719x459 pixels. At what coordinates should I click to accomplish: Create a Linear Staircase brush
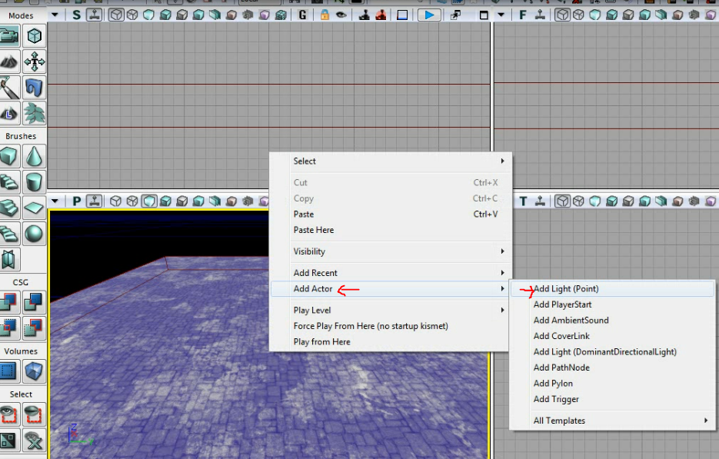coord(9,208)
